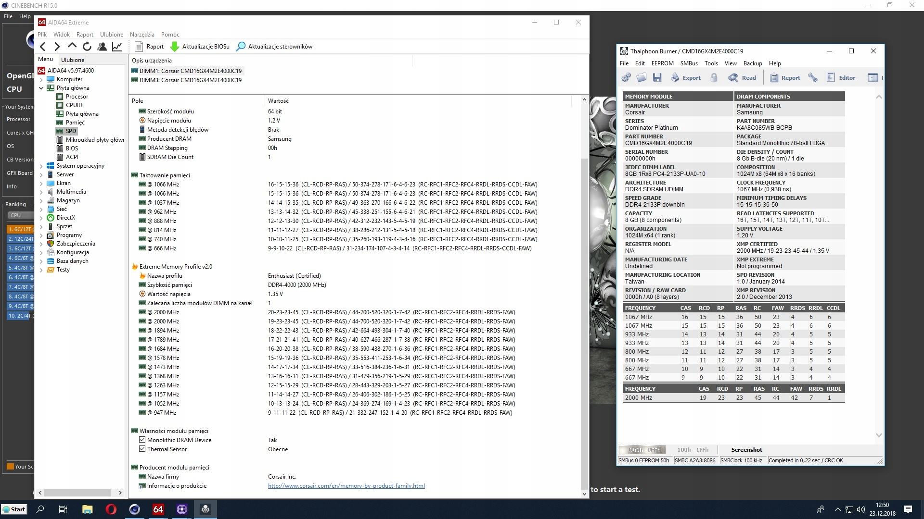
Task: Click the graph chart icon in AIDA64 toolbar
Action: (117, 47)
